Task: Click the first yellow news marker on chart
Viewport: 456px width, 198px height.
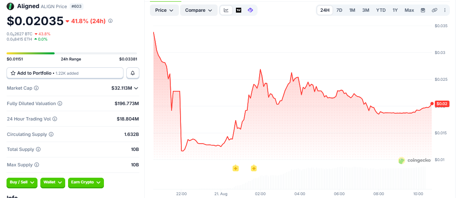Action: point(236,168)
